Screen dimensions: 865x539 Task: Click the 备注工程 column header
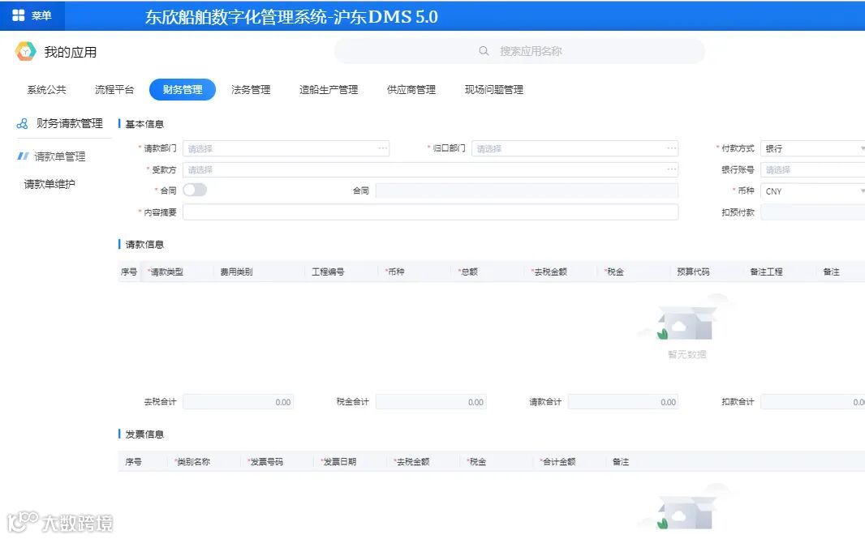tap(766, 272)
